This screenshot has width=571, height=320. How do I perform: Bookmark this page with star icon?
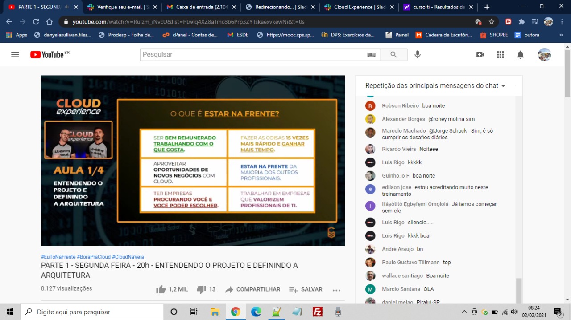(492, 22)
